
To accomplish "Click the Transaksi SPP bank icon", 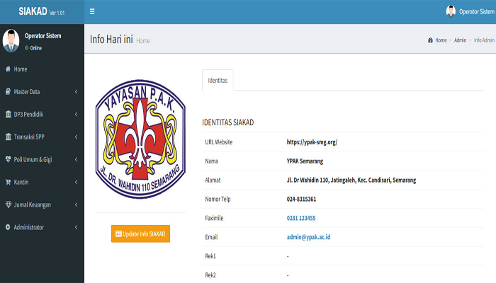I will pos(8,137).
